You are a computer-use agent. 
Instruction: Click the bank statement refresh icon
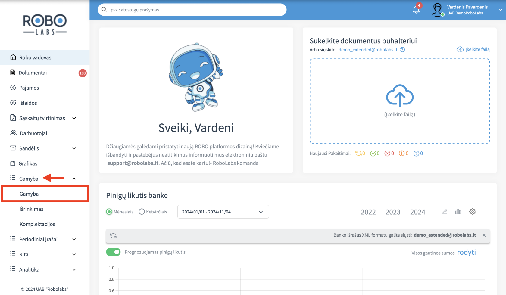coord(113,236)
